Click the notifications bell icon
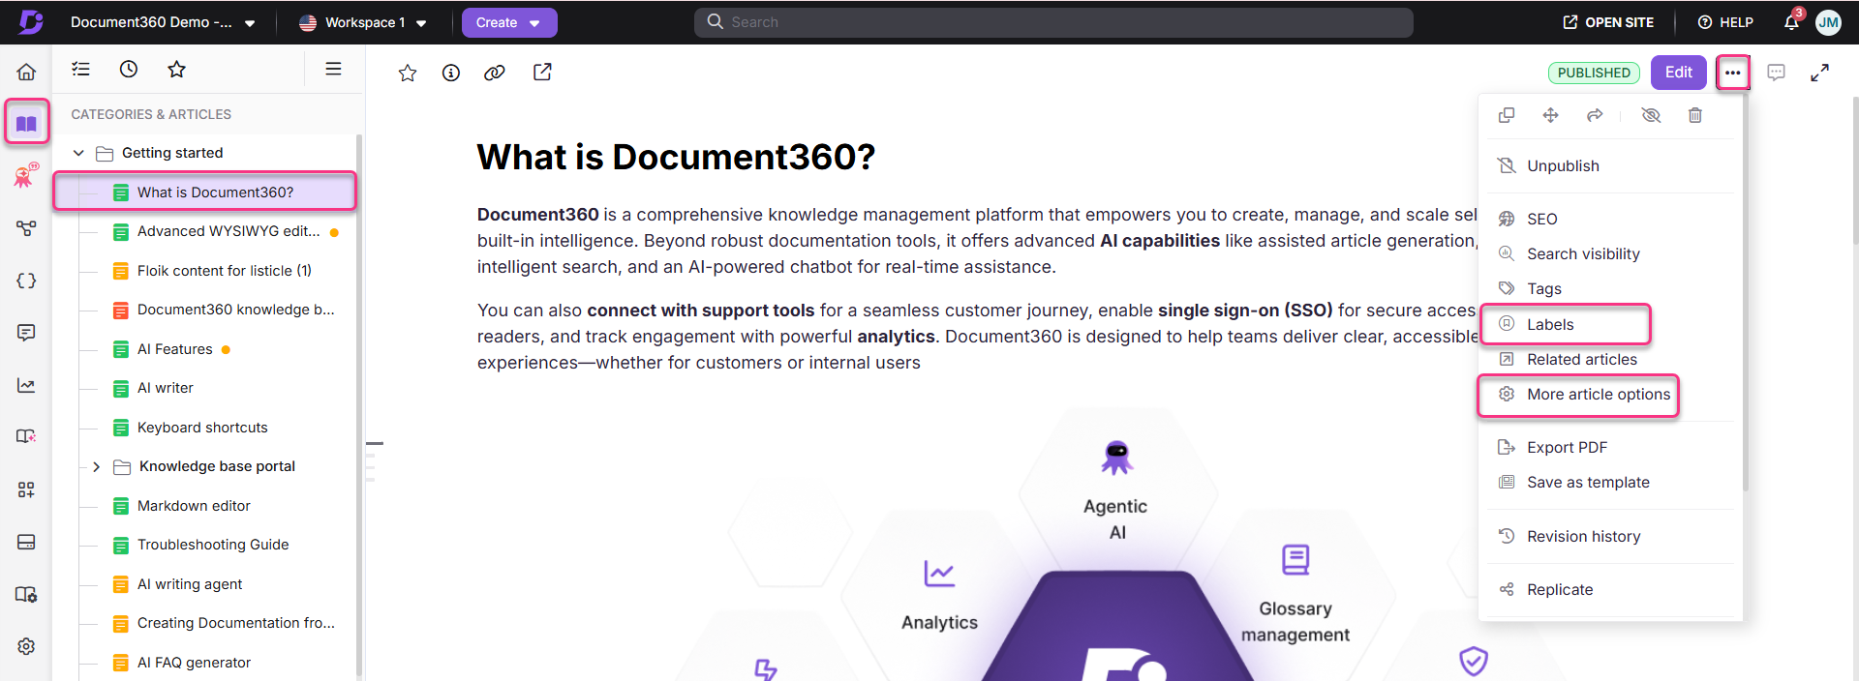Screen dimensions: 1859x681 [1791, 22]
